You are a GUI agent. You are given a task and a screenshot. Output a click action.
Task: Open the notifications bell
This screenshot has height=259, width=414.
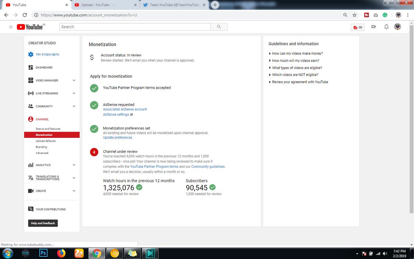click(386, 27)
